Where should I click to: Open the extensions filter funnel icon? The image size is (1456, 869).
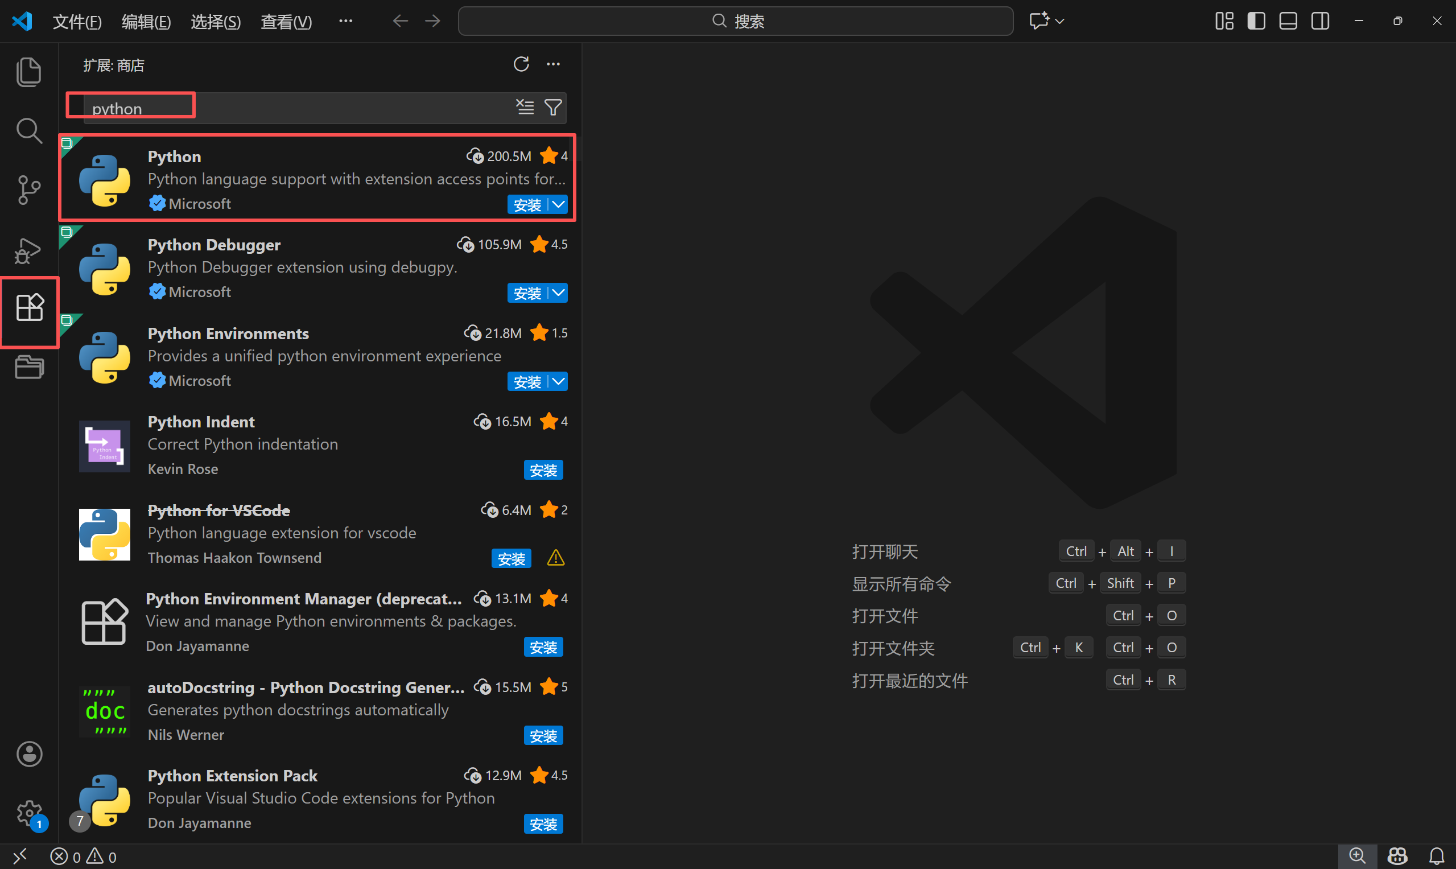point(553,107)
